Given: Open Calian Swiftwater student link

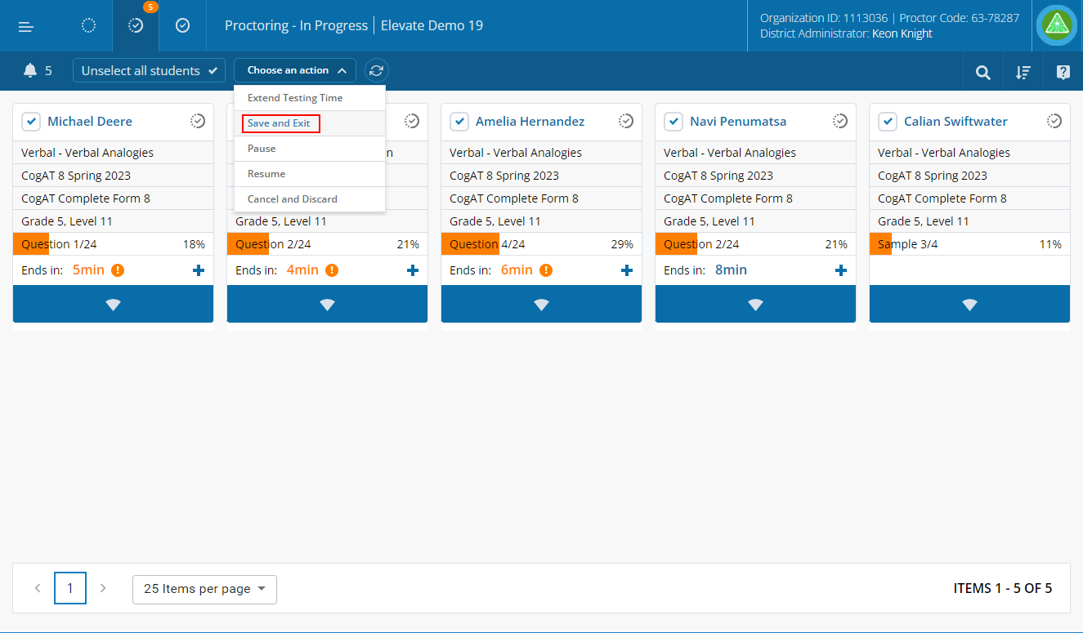Looking at the screenshot, I should click(x=955, y=122).
